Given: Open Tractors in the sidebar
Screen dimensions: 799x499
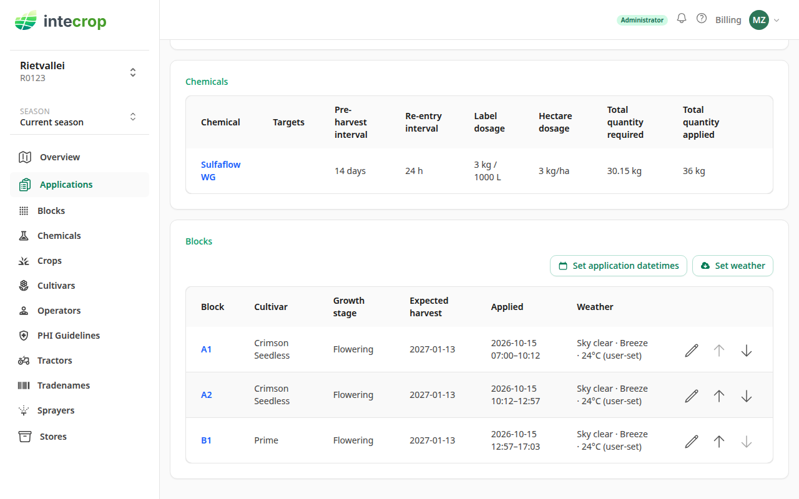Looking at the screenshot, I should coord(79,361).
